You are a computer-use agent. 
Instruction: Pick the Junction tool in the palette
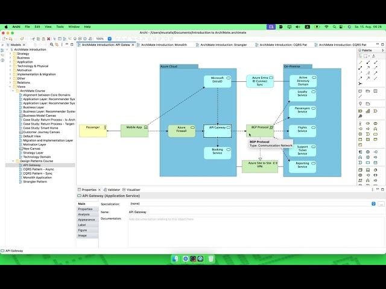[361, 84]
